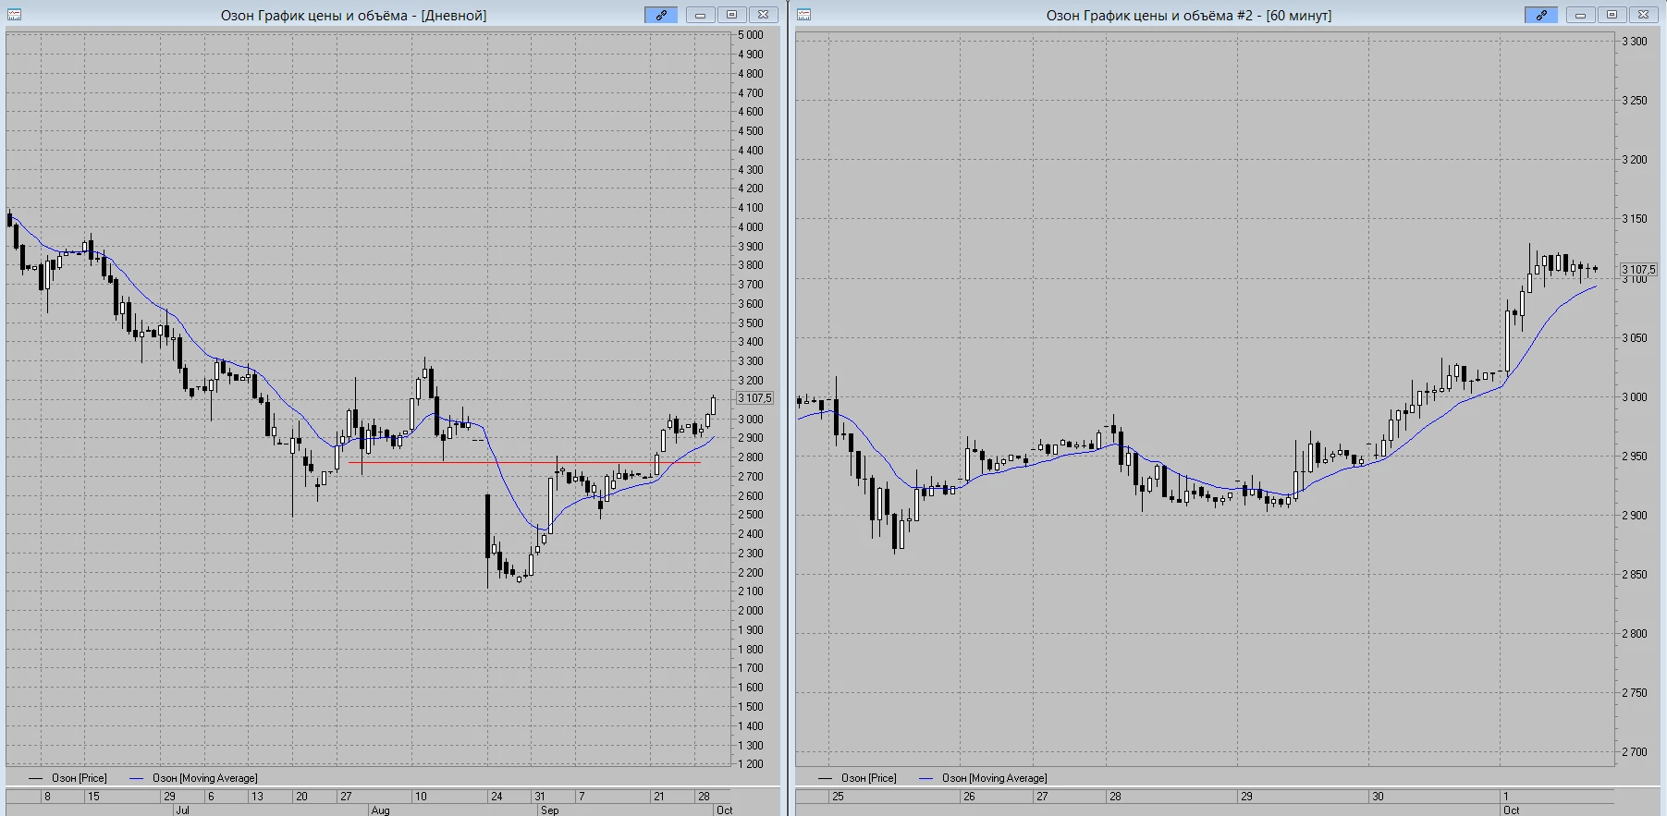Click the 2 950 price axis label on 60-minute chart
1667x816 pixels.
tap(1635, 457)
